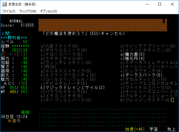Image resolution: width=179 pixels, height=132 pixels.
Task: Open the ファイル(F) menu
Action: coord(9,11)
